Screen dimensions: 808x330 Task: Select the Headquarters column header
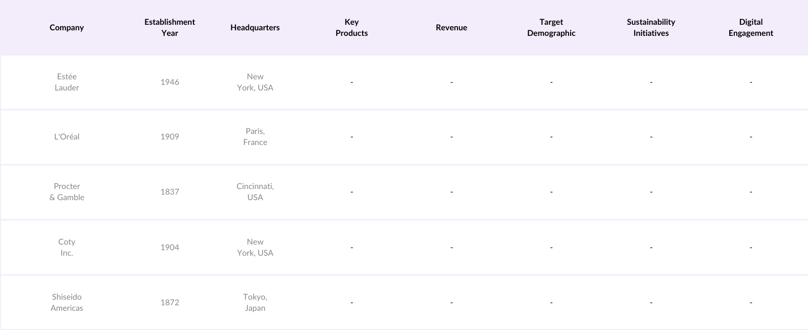coord(255,27)
